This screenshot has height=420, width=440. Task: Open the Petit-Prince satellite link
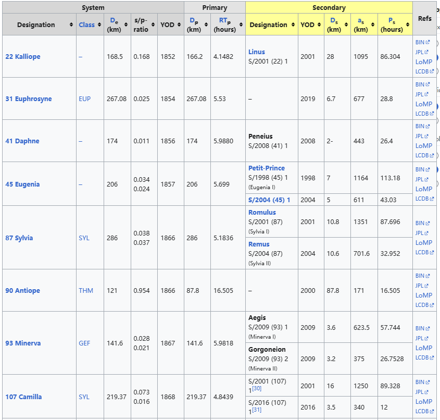click(x=266, y=168)
